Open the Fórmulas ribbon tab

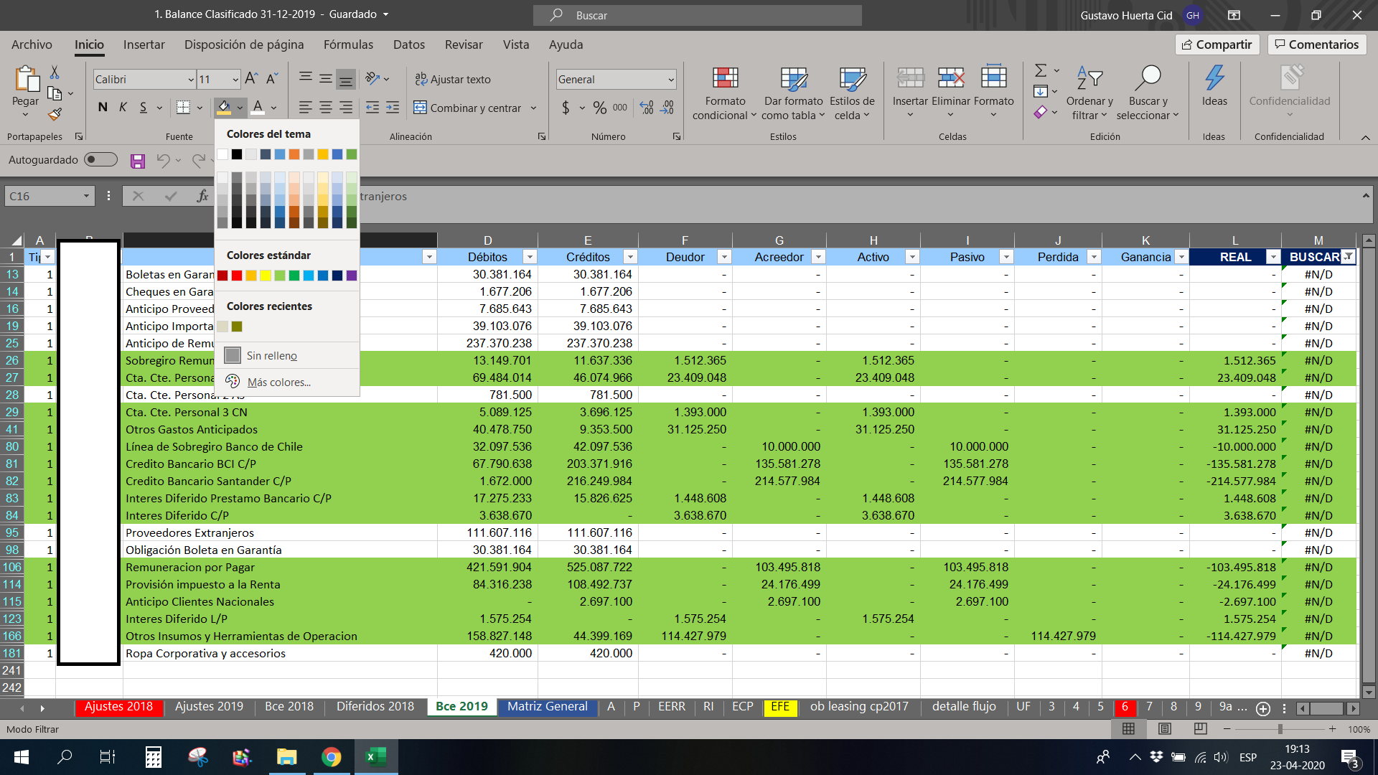[348, 44]
